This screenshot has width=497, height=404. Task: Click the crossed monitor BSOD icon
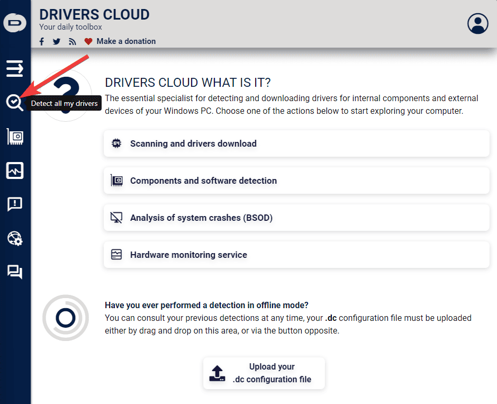116,218
